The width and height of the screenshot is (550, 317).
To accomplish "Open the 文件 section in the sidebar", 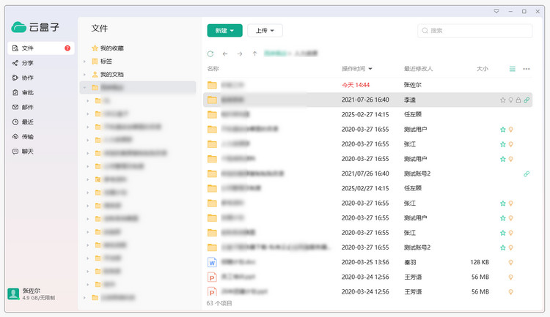I will coord(40,48).
